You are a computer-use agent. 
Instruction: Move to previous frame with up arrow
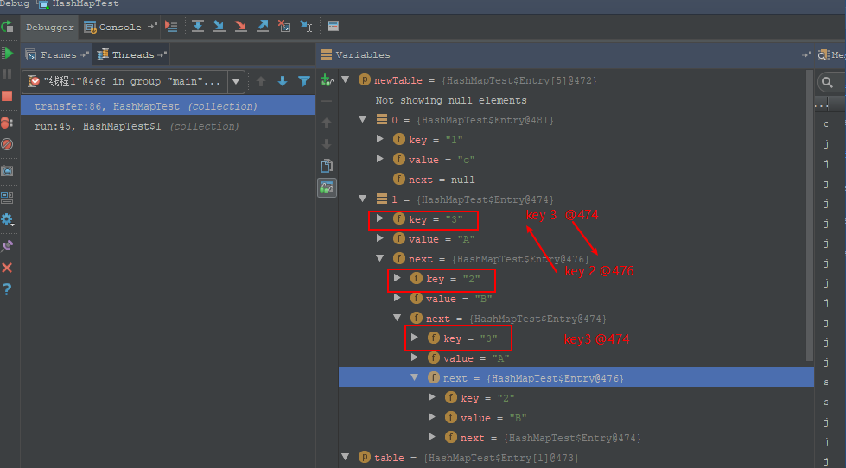(x=261, y=81)
